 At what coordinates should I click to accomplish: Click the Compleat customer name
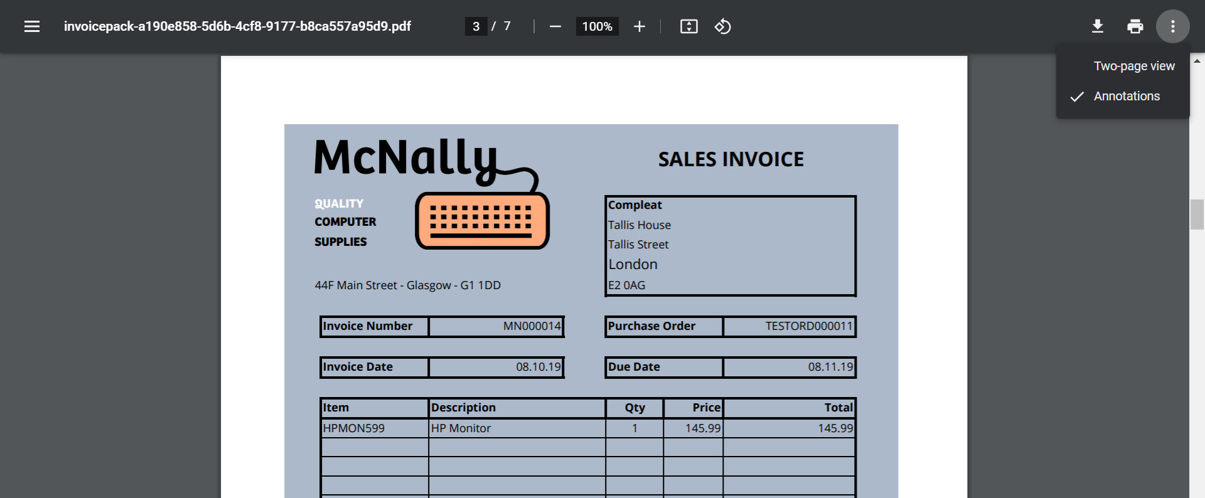point(635,205)
